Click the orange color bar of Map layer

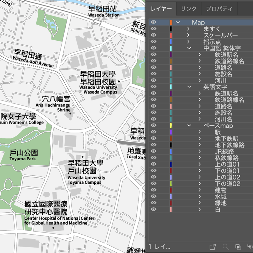coord(171,22)
